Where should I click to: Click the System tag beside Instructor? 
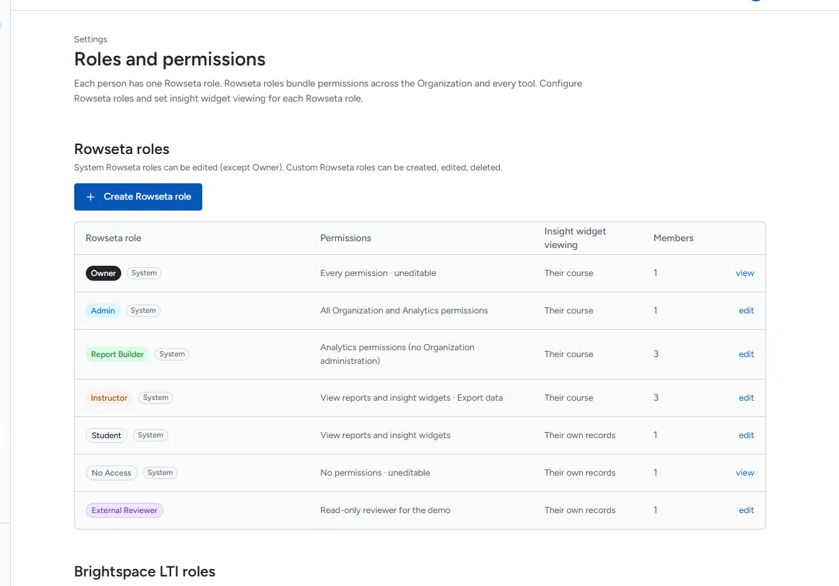click(155, 398)
